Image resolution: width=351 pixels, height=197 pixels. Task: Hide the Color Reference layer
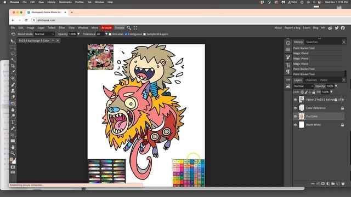(295, 108)
